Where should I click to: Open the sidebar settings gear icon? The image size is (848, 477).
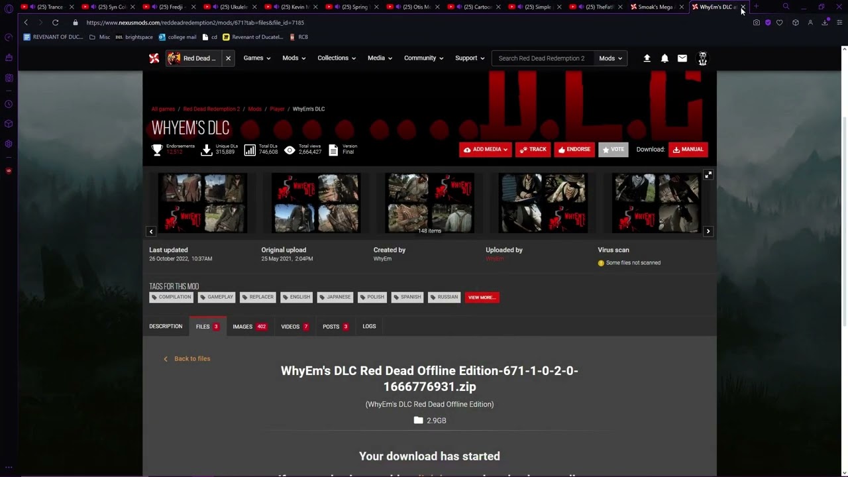(9, 144)
